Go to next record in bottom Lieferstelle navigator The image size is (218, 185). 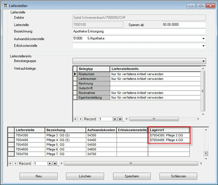pos(50,164)
